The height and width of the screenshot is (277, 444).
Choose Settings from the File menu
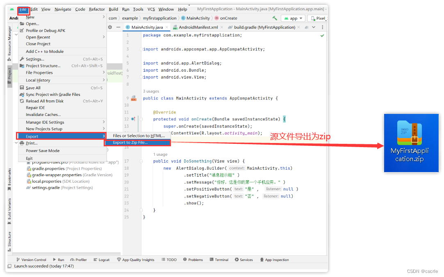coord(62,59)
